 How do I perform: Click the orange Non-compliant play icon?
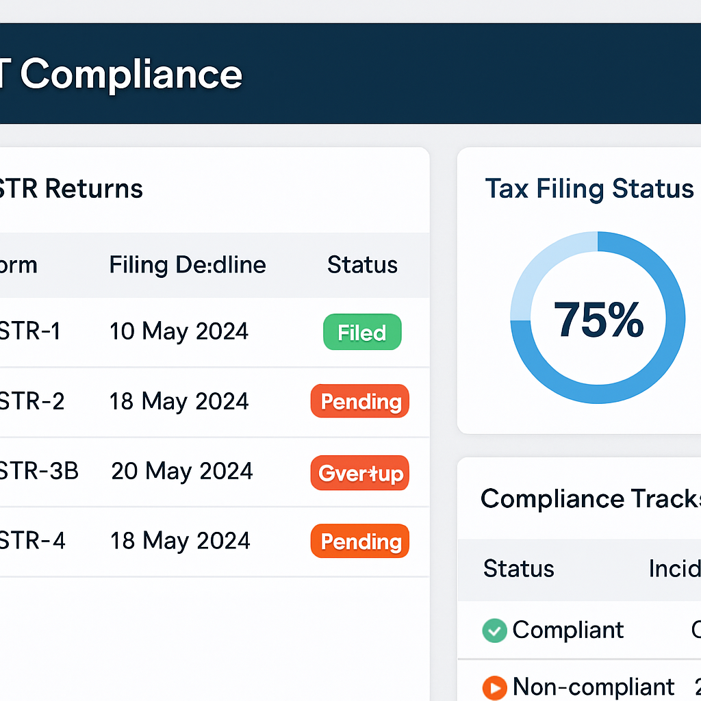494,687
